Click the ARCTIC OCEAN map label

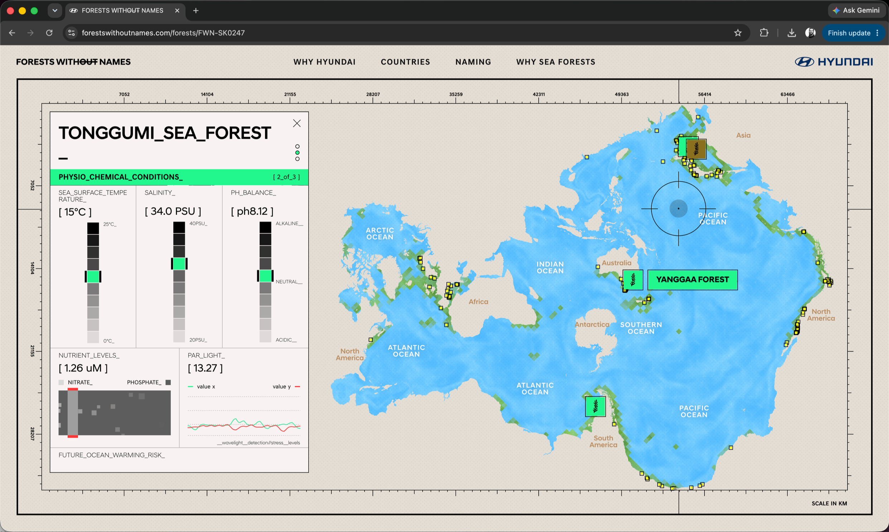[380, 233]
